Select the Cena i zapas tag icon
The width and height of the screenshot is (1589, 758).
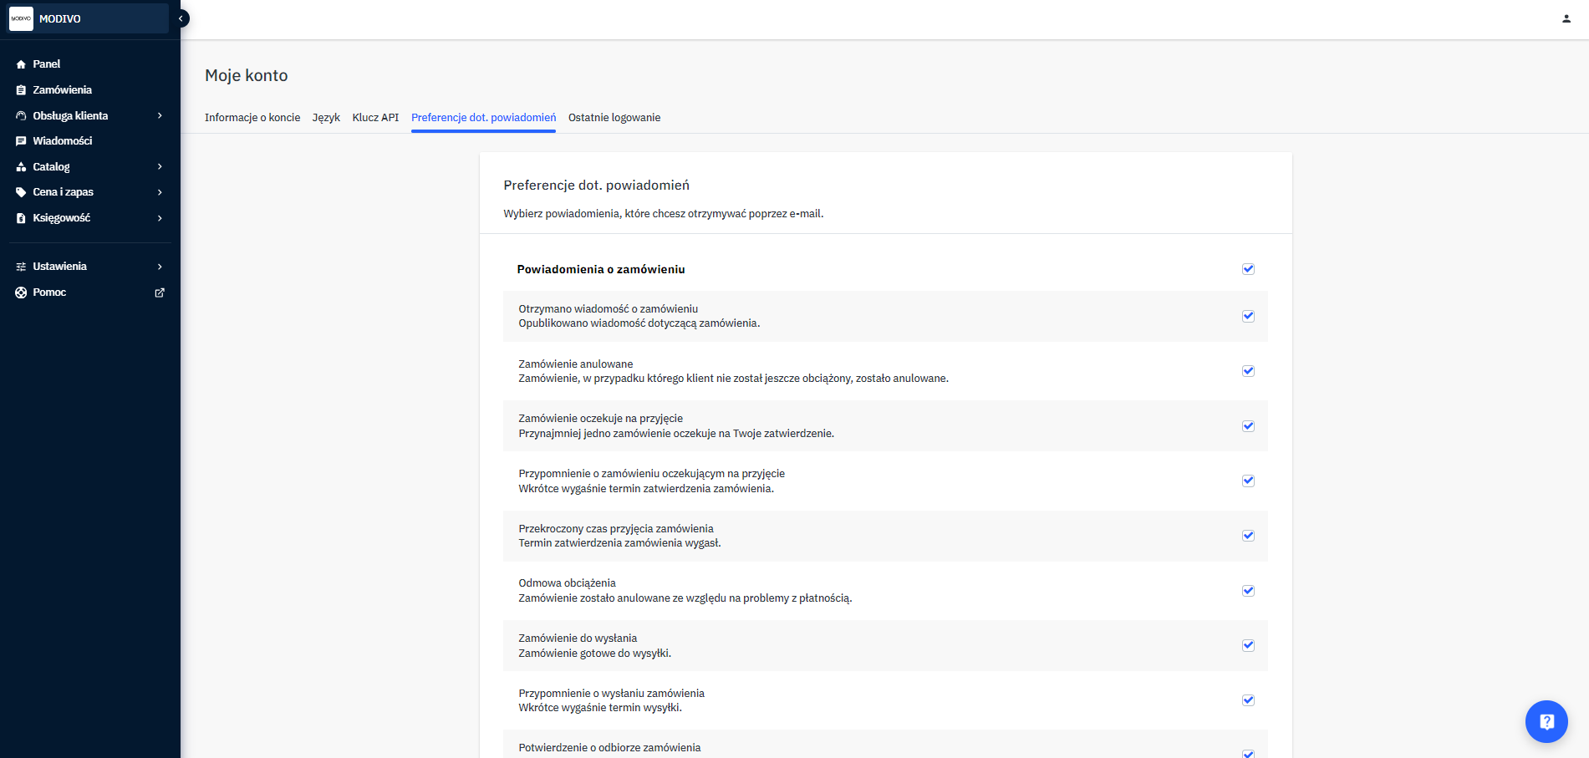click(21, 191)
